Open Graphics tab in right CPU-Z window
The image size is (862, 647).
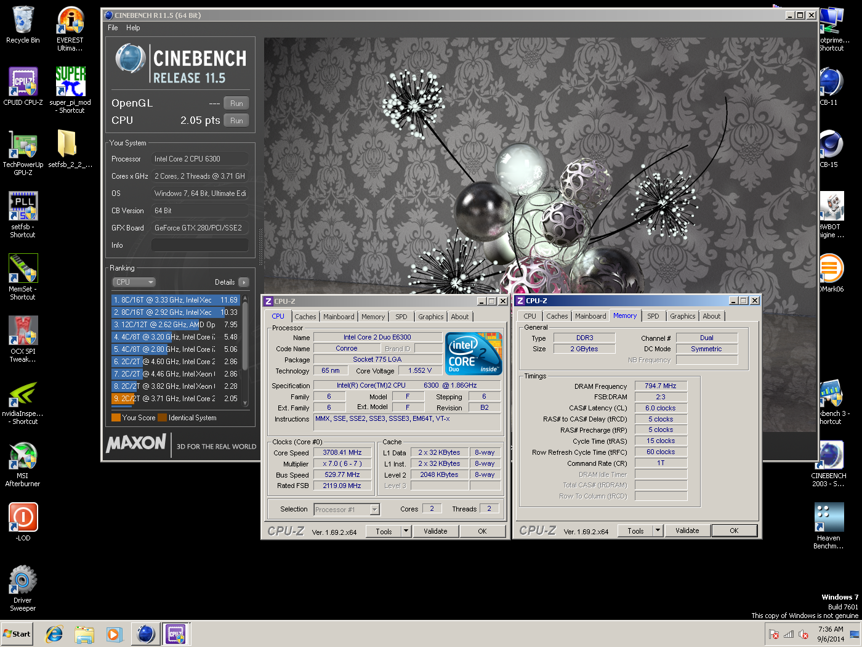pyautogui.click(x=682, y=316)
